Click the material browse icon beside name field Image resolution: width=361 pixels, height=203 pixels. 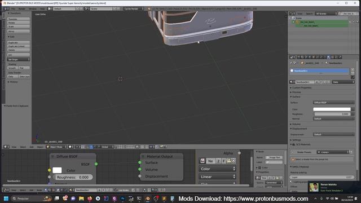[x=292, y=82]
